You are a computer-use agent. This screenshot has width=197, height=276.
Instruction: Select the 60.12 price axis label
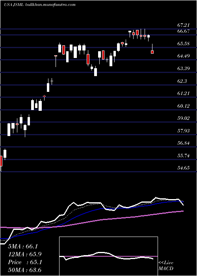pos(183,106)
